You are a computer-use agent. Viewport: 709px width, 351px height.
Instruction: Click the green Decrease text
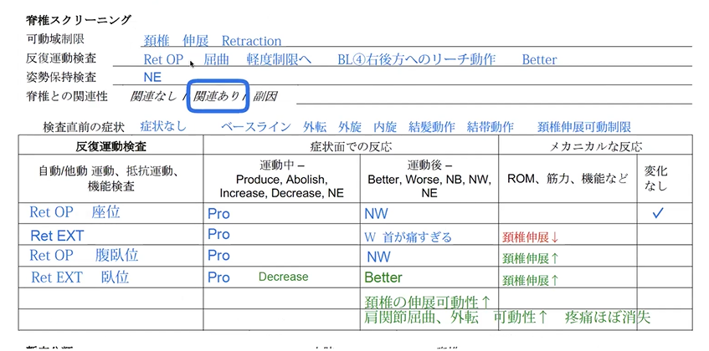tap(283, 277)
